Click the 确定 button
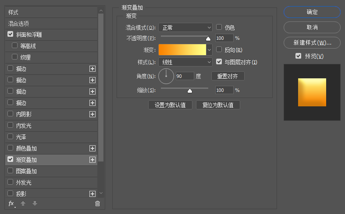Image resolution: width=345 pixels, height=214 pixels. click(312, 12)
